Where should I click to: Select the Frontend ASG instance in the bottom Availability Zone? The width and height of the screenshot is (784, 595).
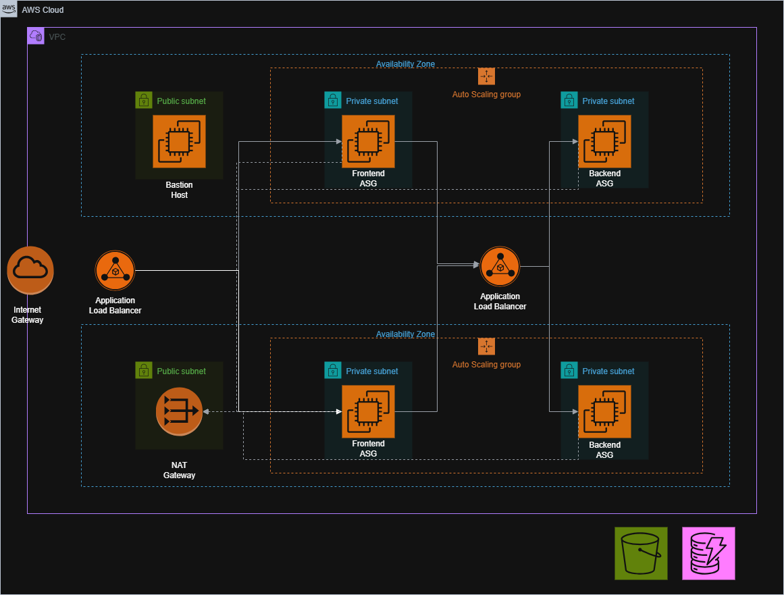368,411
